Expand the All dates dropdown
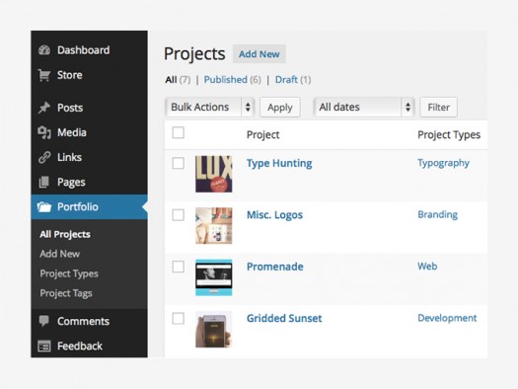Viewport: 518px width, 389px height. pyautogui.click(x=364, y=107)
